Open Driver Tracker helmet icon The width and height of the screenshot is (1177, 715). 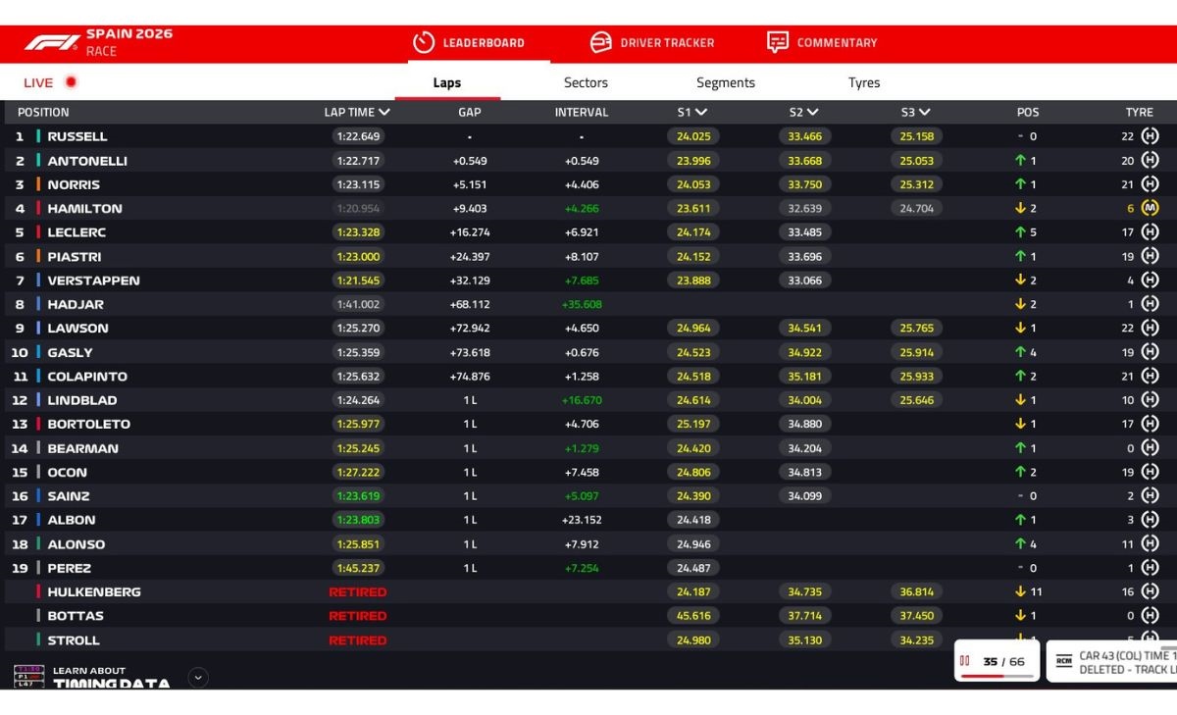coord(600,42)
